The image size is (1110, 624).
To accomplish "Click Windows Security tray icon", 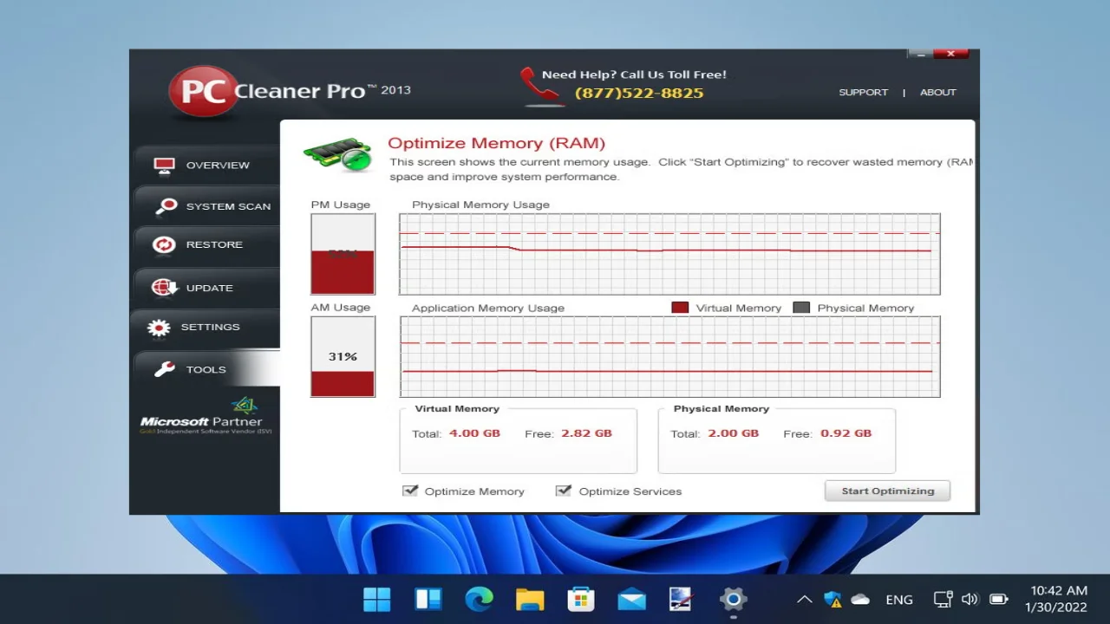I will click(832, 599).
